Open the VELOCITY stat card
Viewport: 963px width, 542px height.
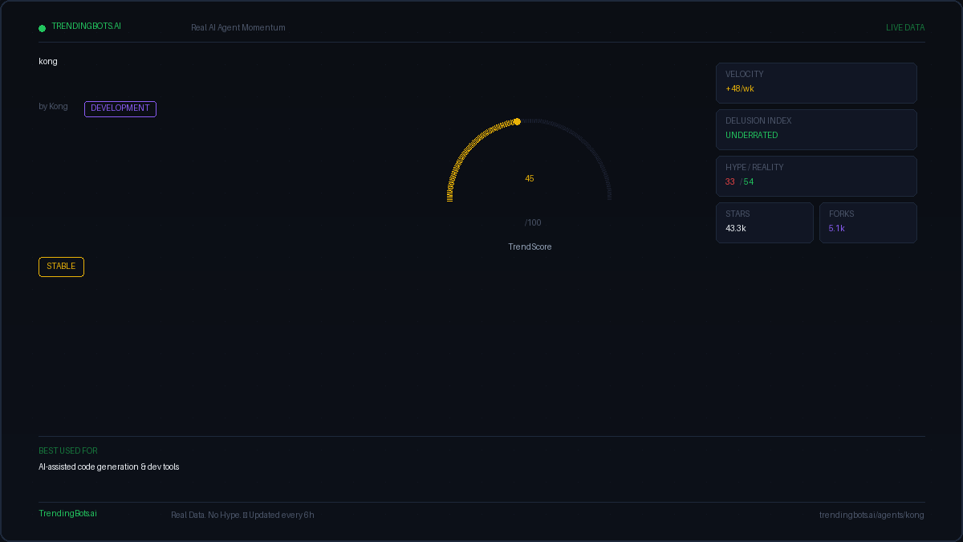(816, 83)
